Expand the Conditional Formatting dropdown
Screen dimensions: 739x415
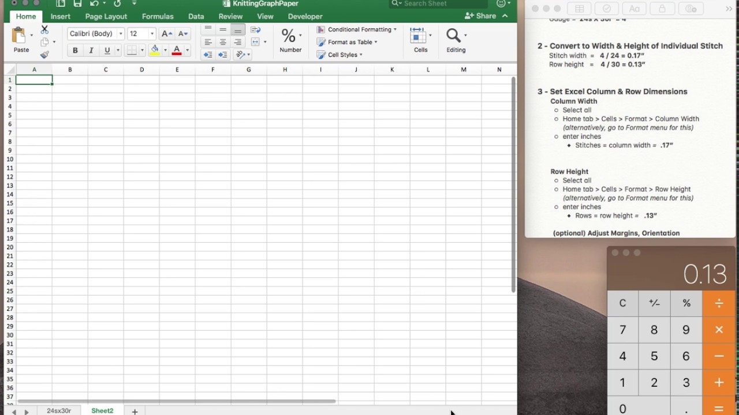(x=357, y=29)
